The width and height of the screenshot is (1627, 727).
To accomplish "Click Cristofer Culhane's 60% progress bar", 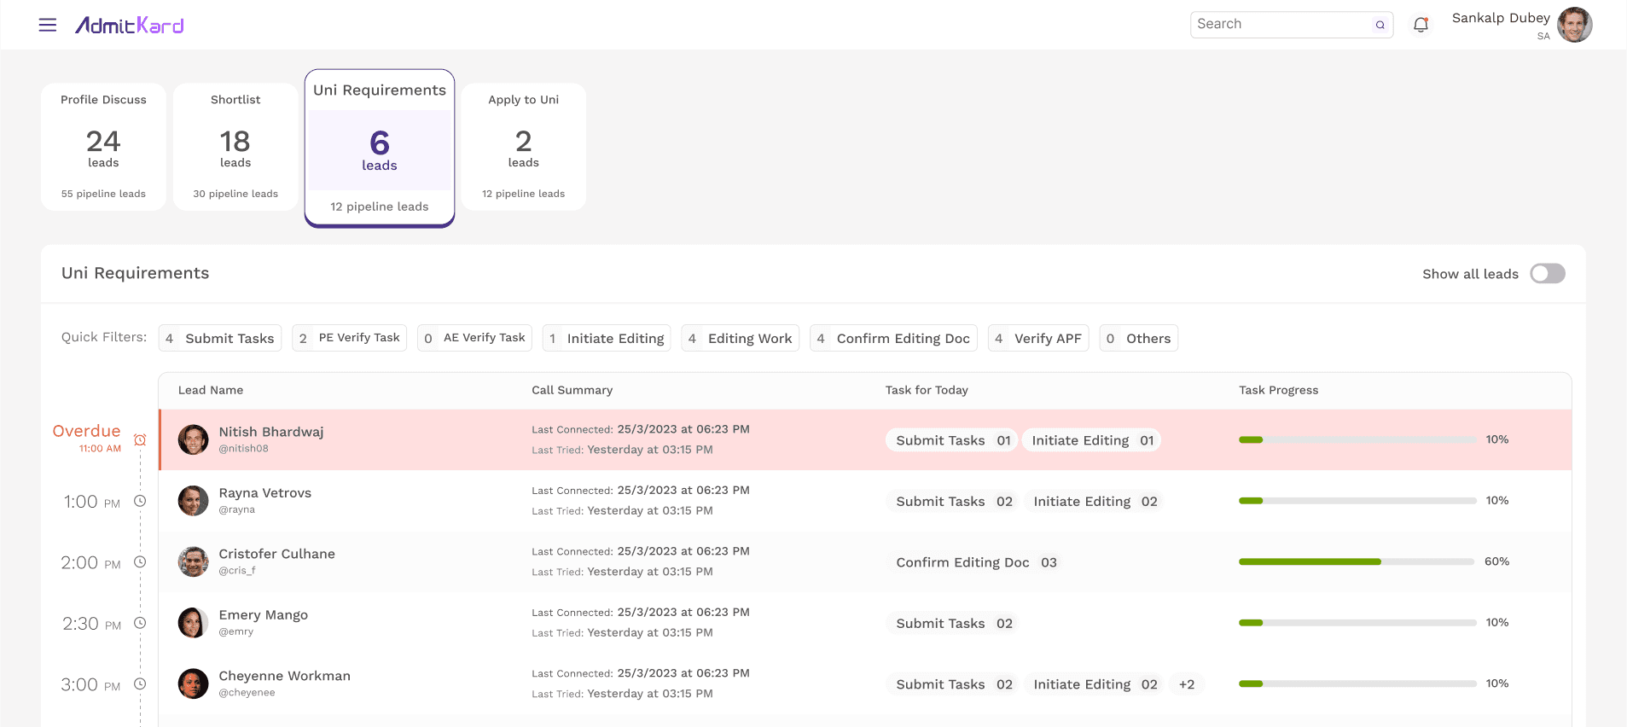I will [x=1357, y=561].
